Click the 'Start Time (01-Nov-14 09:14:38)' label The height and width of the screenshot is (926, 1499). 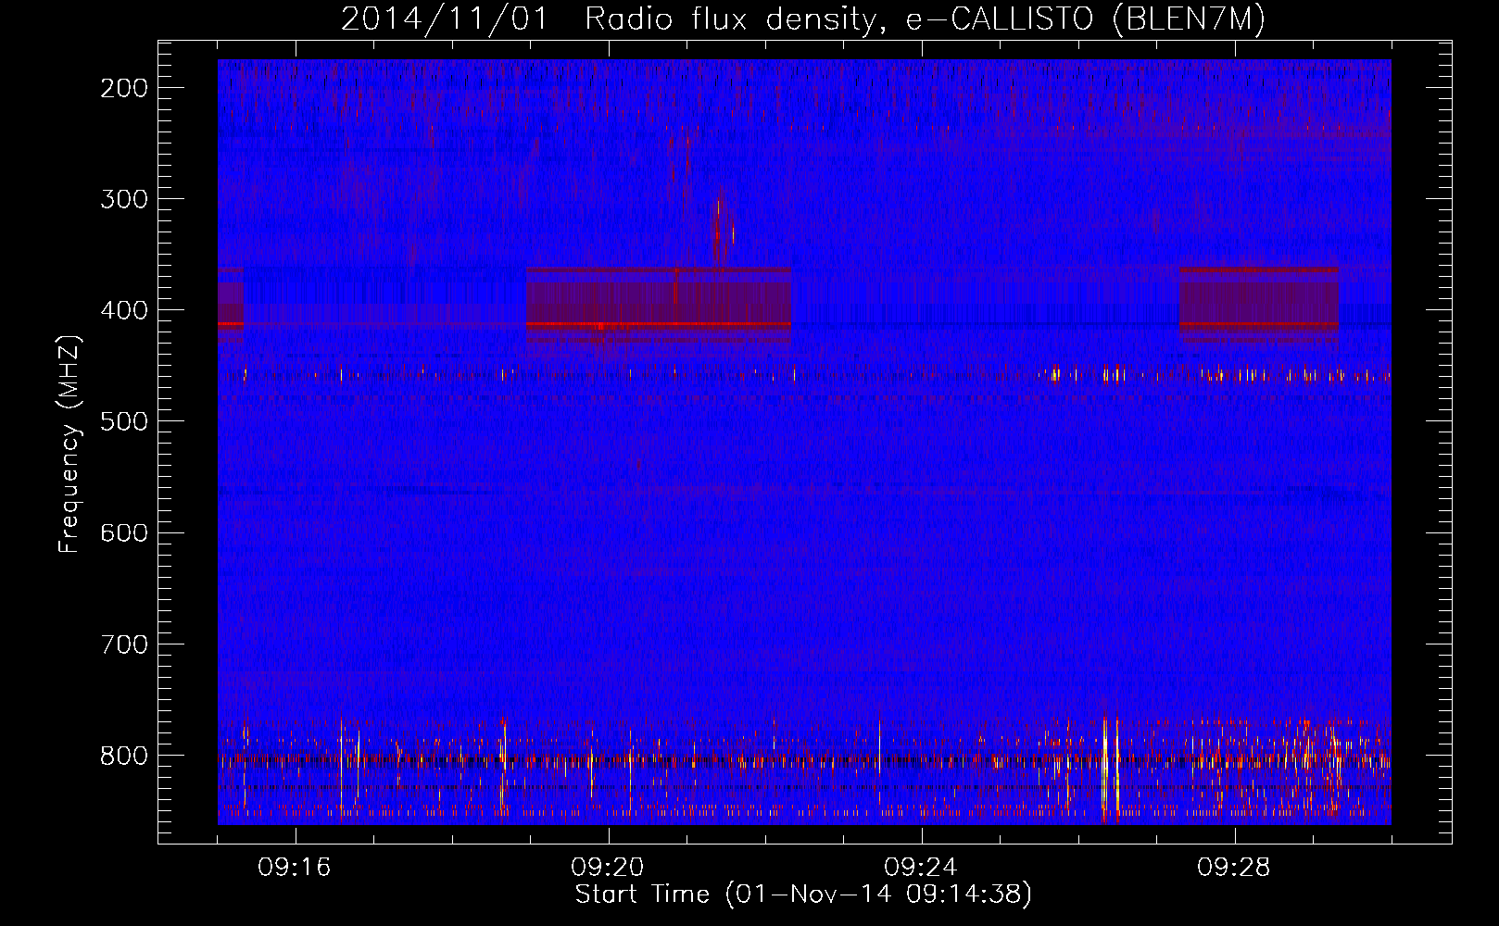coord(803,895)
